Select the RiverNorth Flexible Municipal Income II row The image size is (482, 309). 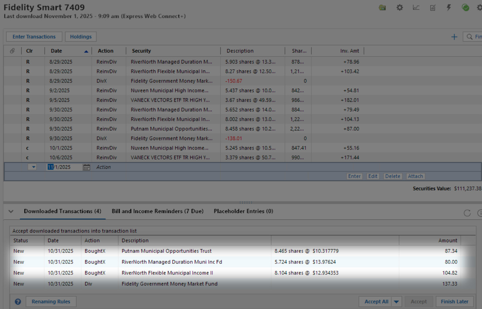pos(243,273)
